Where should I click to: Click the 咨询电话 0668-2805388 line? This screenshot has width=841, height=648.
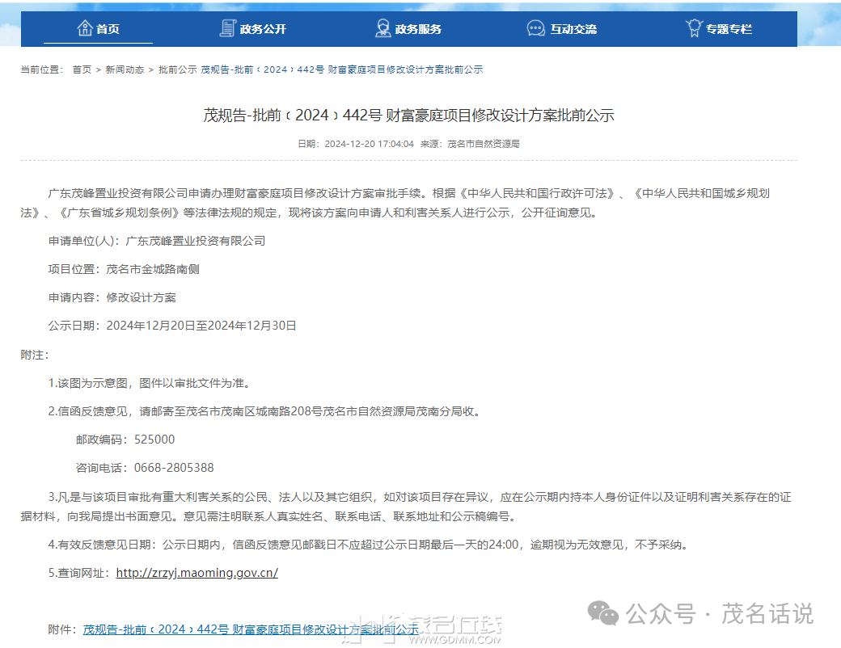pyautogui.click(x=145, y=468)
